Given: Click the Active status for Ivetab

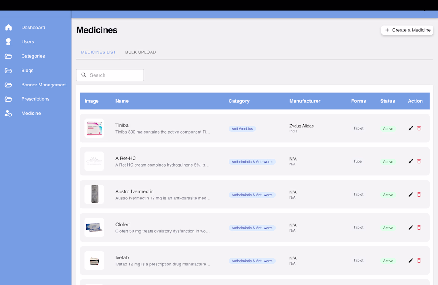Looking at the screenshot, I should 388,261.
